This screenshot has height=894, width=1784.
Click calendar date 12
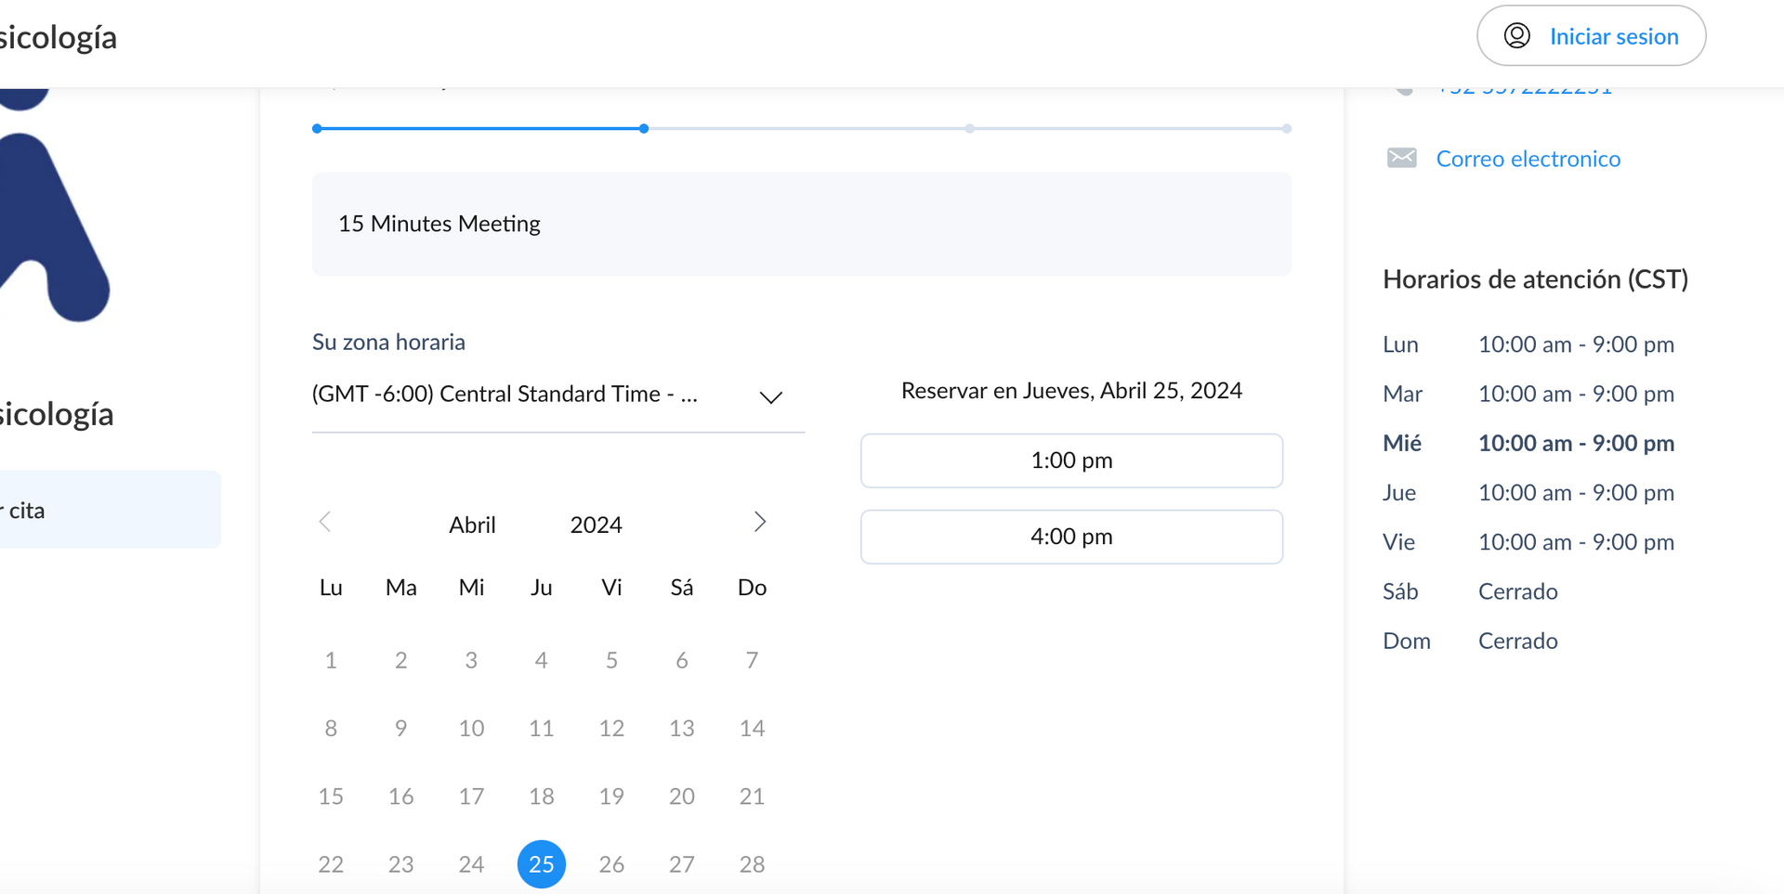(611, 728)
